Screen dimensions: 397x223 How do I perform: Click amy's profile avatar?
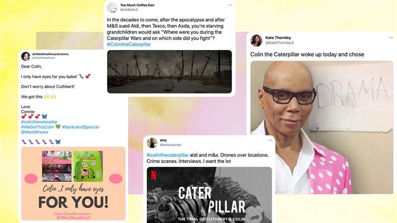pos(152,143)
